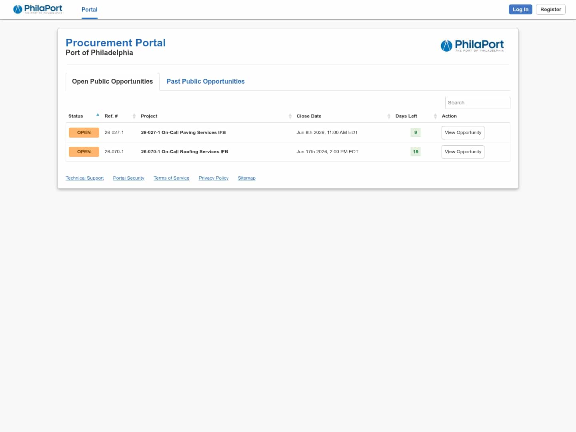
Task: Sort by Days Left column arrows
Action: [435, 116]
